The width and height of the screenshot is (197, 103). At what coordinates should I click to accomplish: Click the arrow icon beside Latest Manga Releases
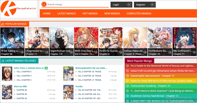(x=3, y=61)
